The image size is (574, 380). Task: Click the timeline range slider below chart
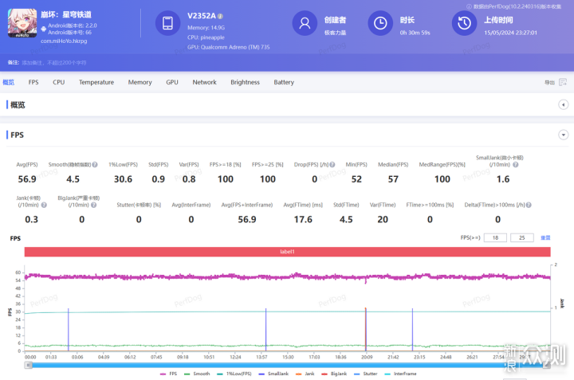coord(287,365)
